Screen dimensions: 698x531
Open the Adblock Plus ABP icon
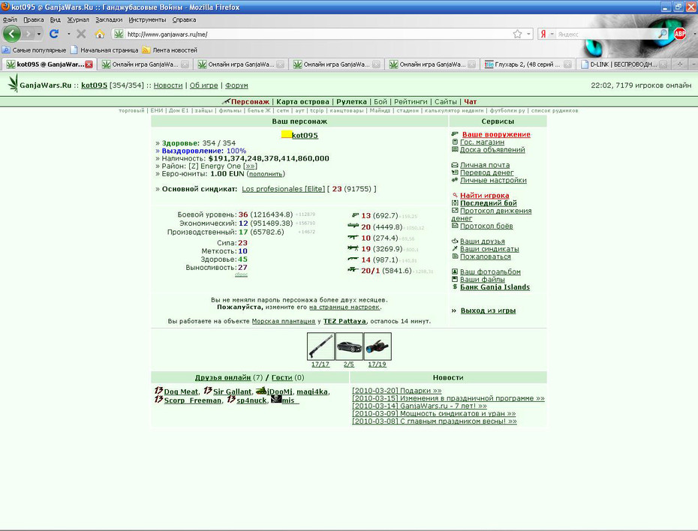[680, 34]
